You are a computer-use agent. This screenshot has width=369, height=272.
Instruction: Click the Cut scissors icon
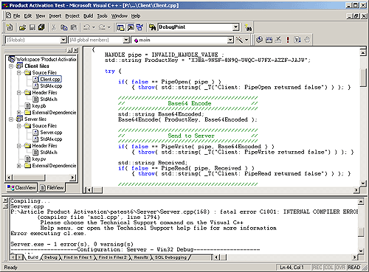point(54,27)
